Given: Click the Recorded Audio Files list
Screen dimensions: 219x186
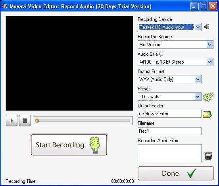Looking at the screenshot, I should (x=169, y=153).
